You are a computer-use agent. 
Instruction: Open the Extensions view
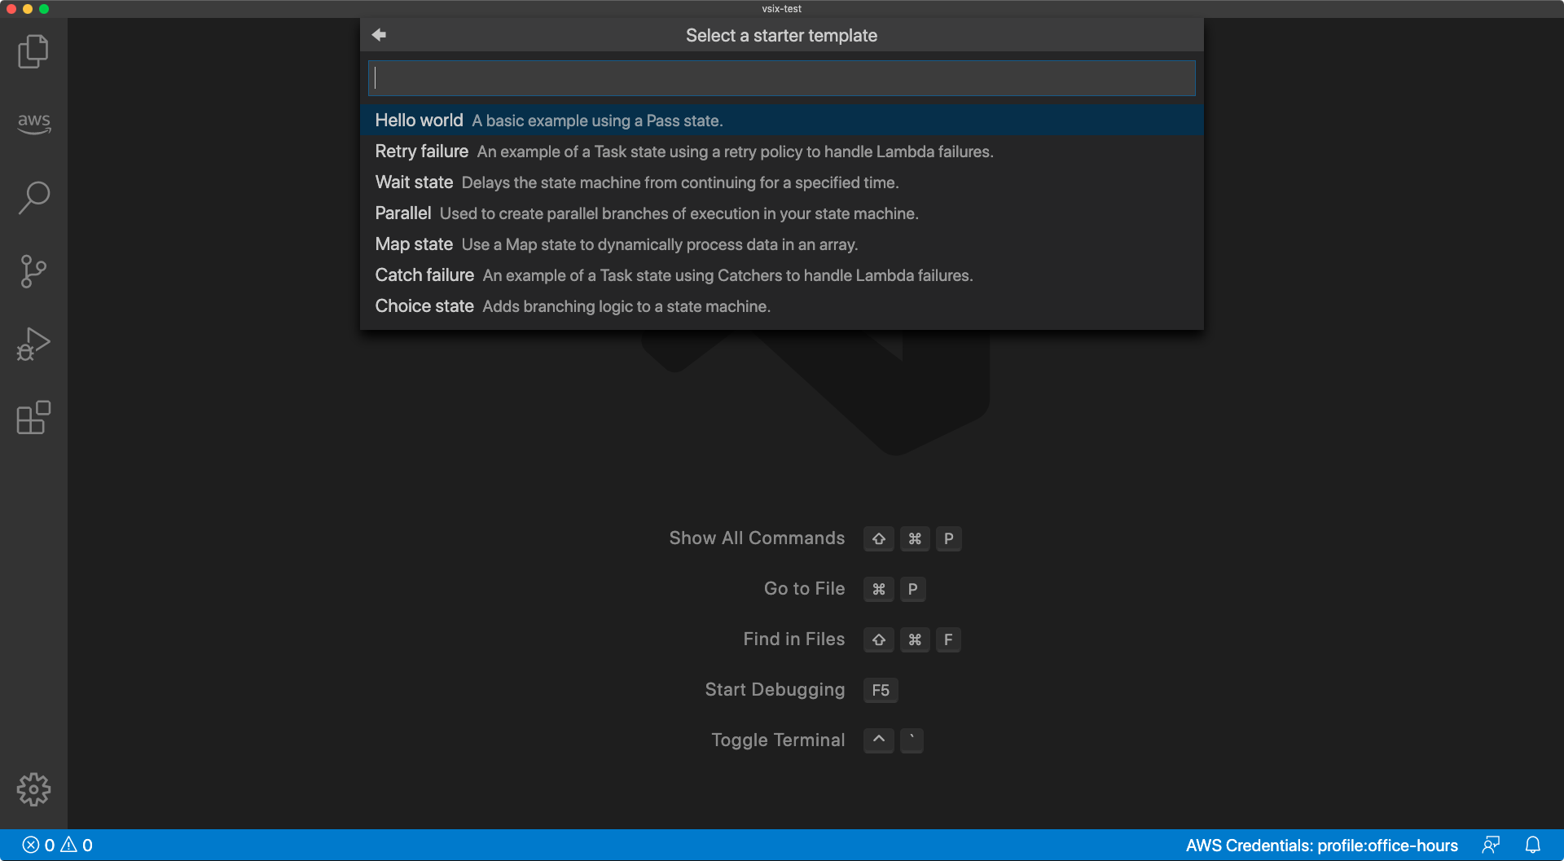coord(33,418)
